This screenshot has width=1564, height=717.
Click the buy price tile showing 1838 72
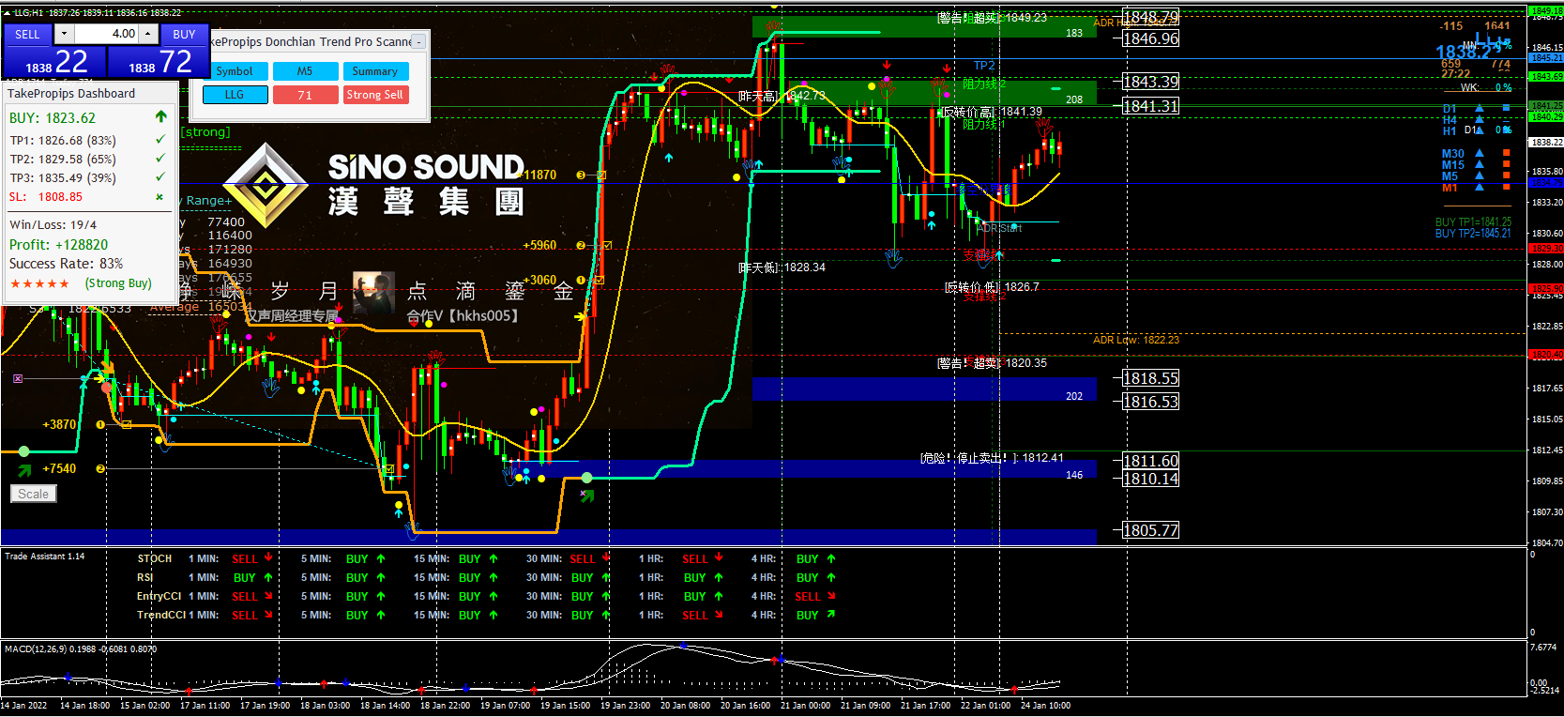click(x=158, y=62)
